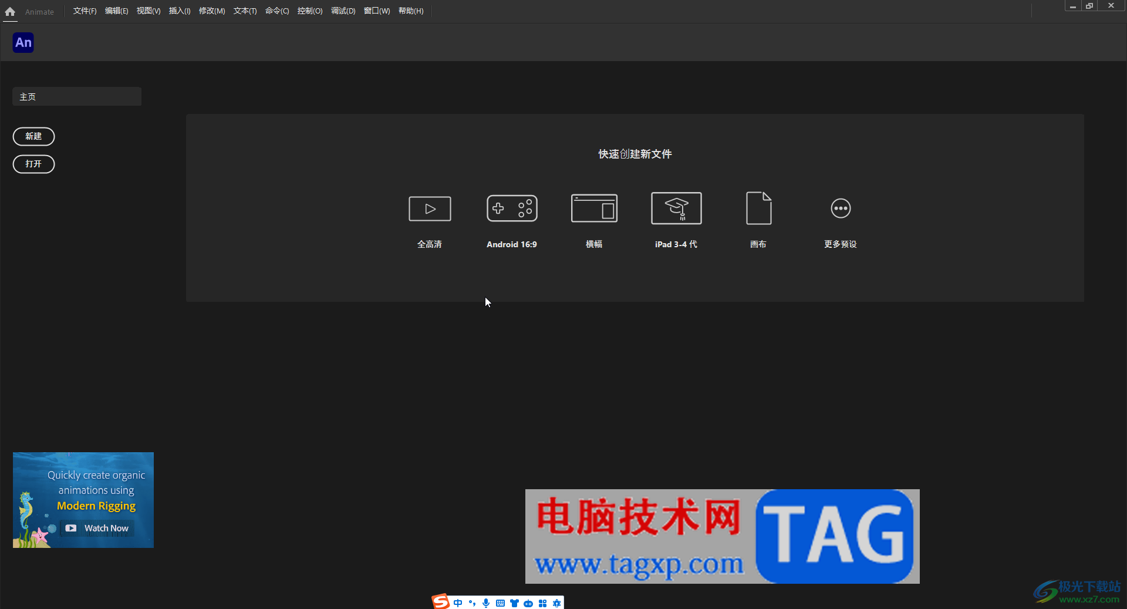The image size is (1127, 609).
Task: Open the 调试(D) menu
Action: click(343, 11)
